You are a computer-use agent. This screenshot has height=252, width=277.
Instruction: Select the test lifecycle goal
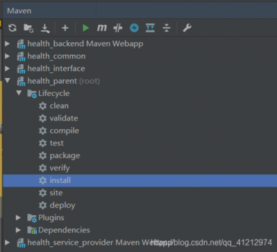(x=57, y=143)
